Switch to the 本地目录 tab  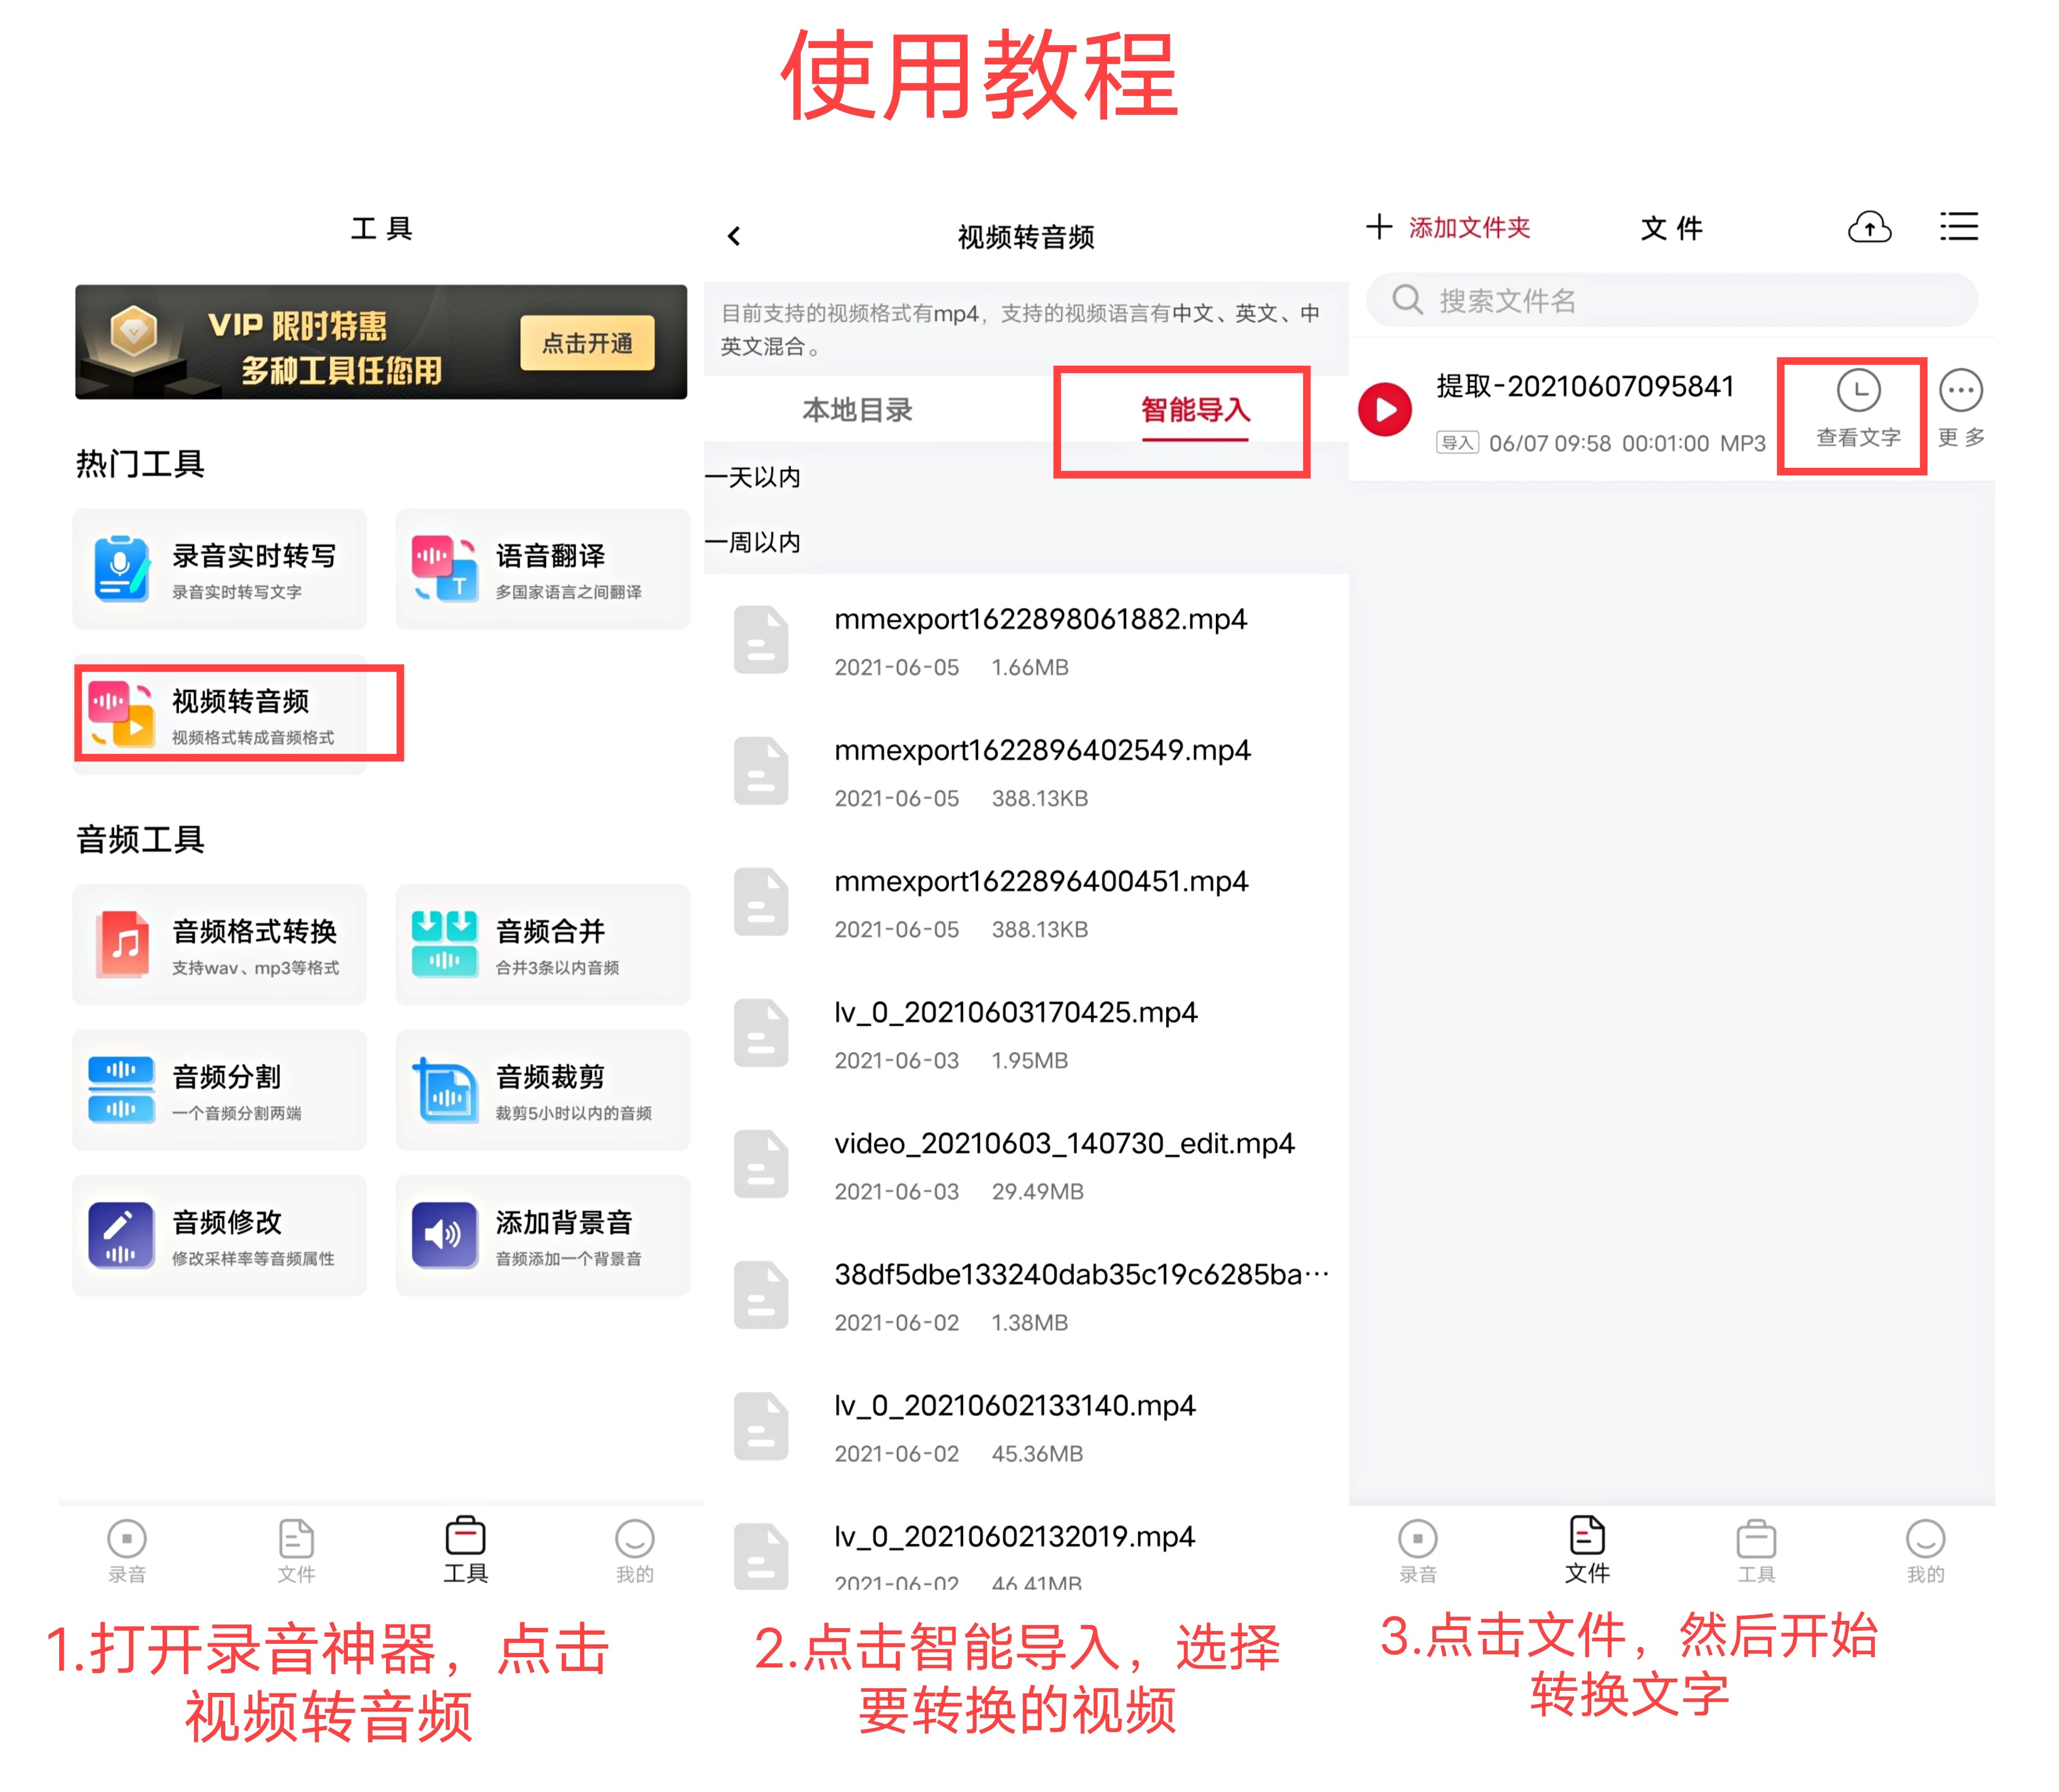857,410
